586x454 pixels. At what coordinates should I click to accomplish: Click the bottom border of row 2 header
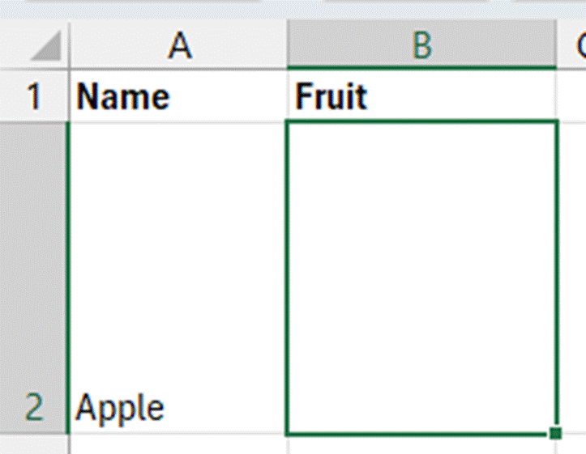tap(34, 435)
